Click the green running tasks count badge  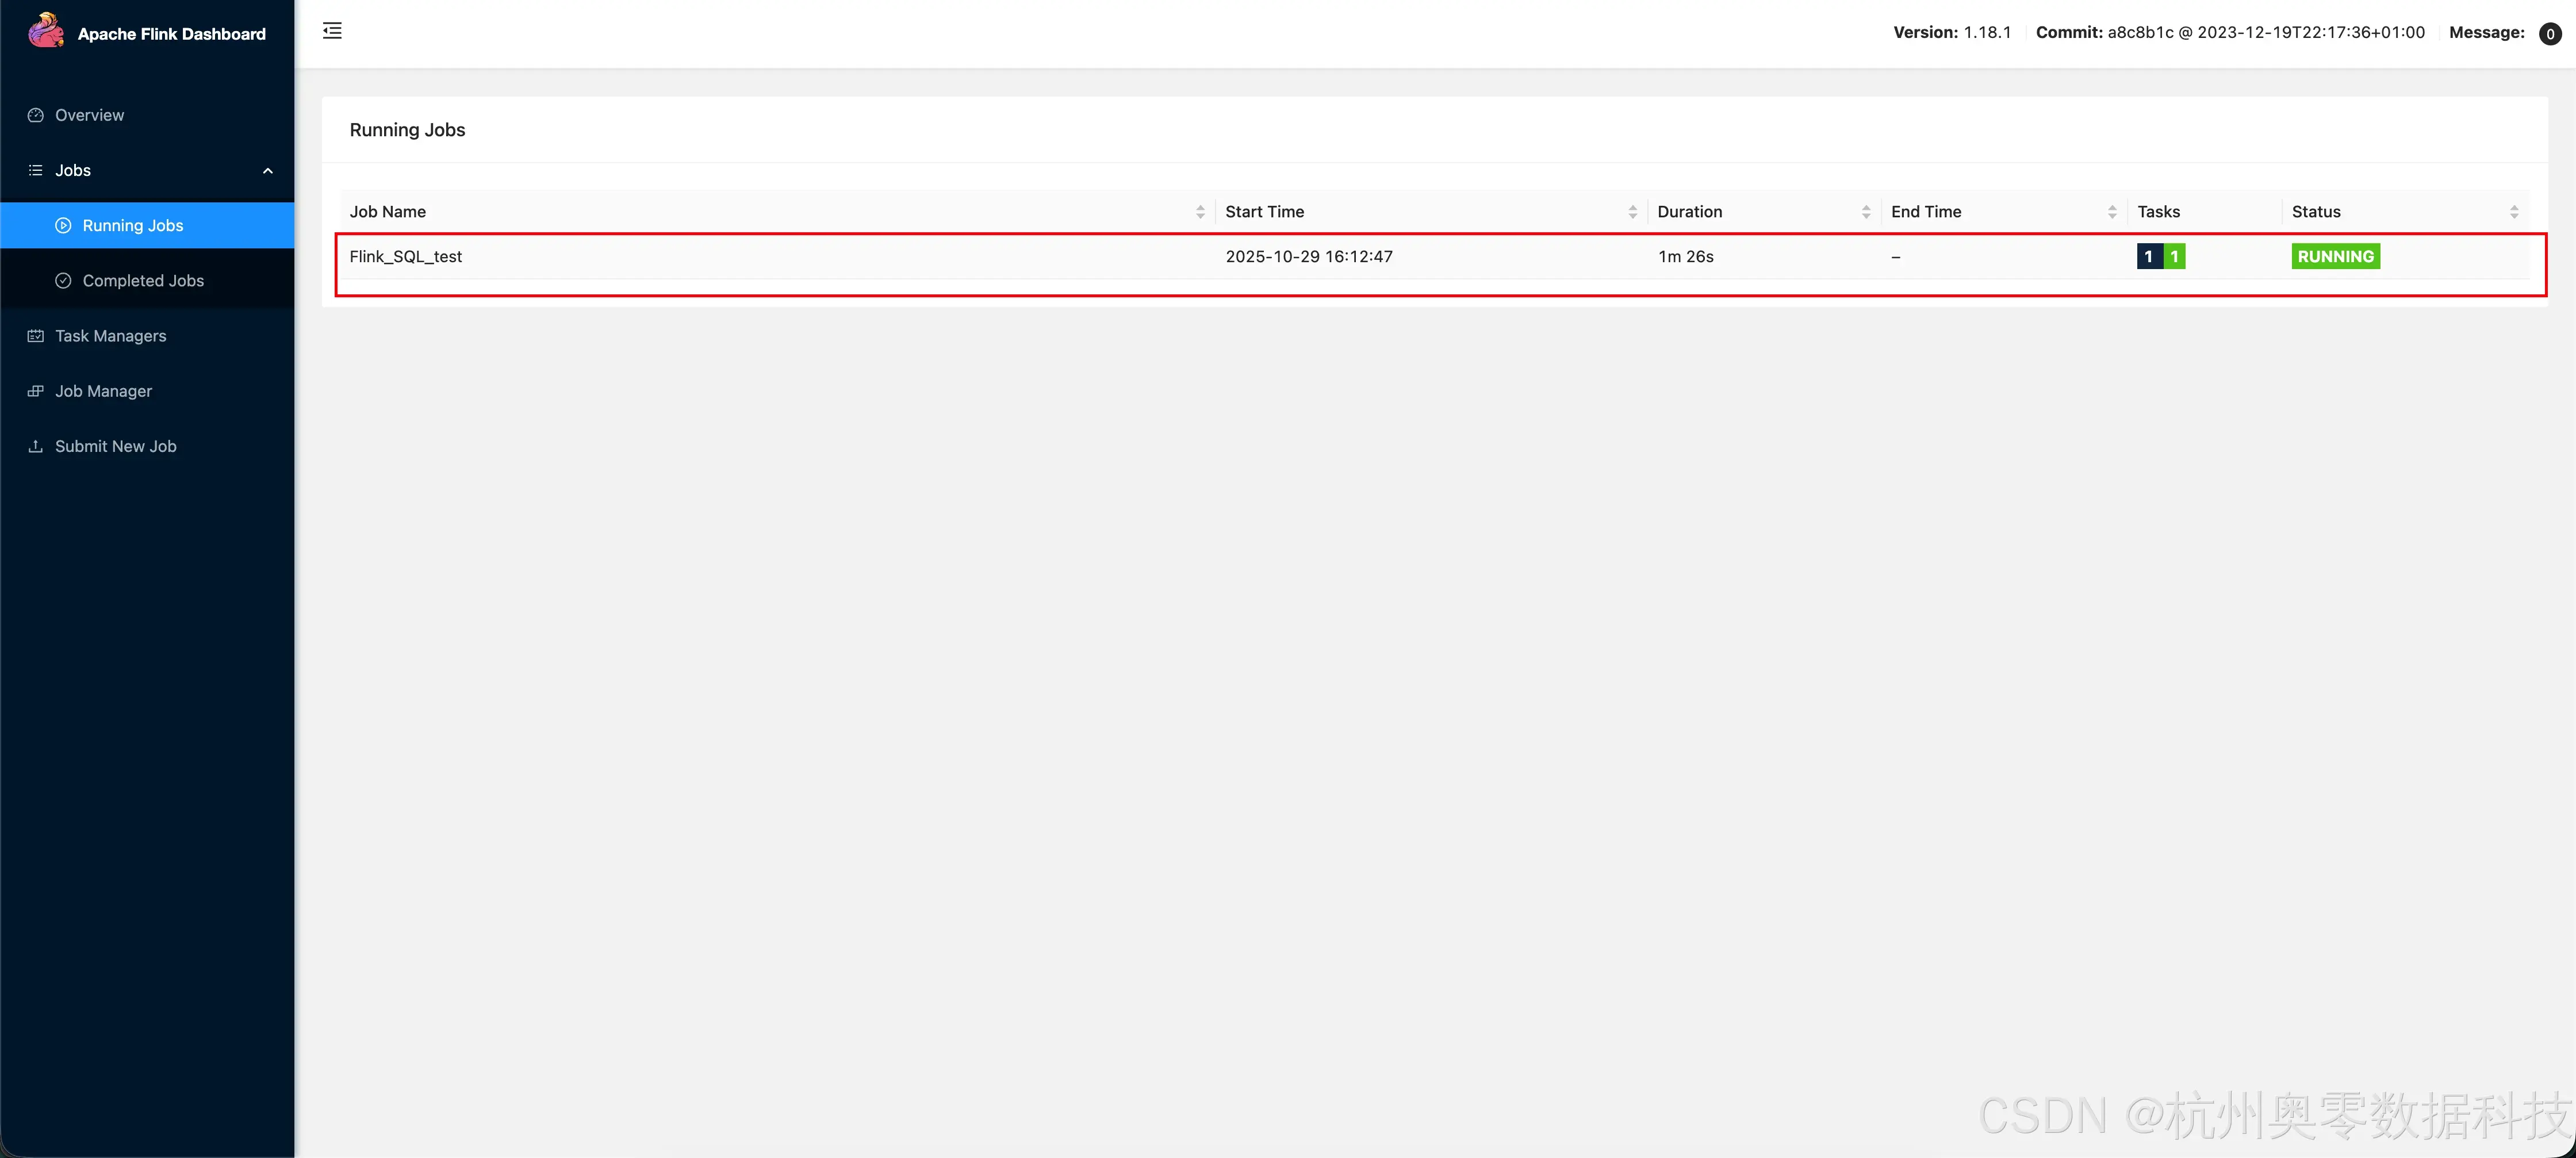tap(2174, 257)
